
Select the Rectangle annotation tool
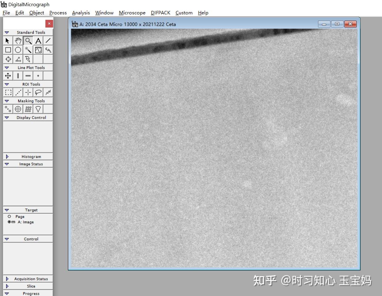[8, 49]
